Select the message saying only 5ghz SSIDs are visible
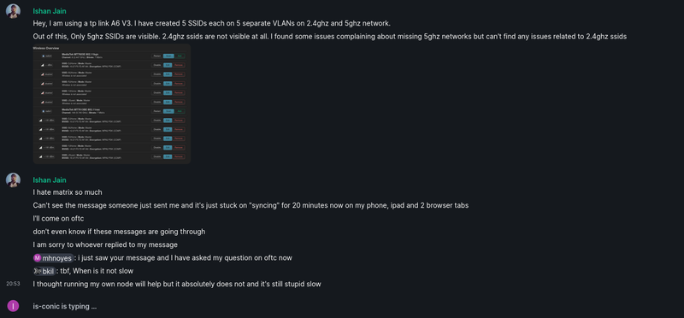This screenshot has width=684, height=318. 330,37
